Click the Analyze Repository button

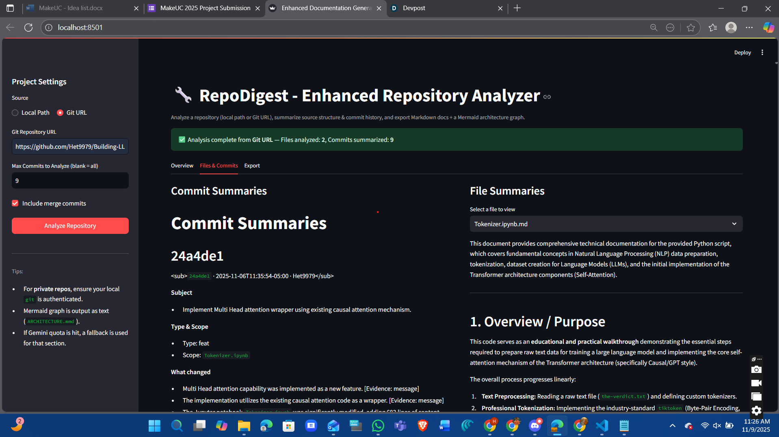pos(70,226)
